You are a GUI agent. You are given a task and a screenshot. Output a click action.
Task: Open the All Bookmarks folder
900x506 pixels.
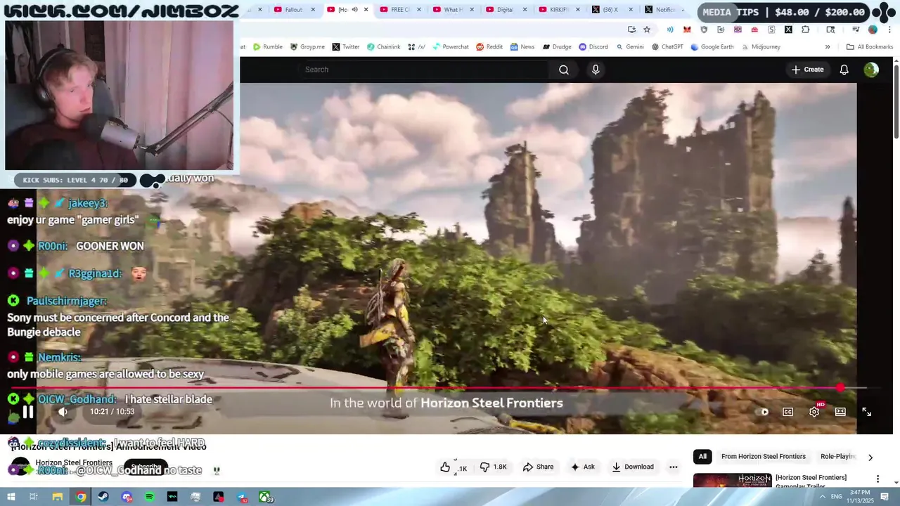(x=870, y=47)
